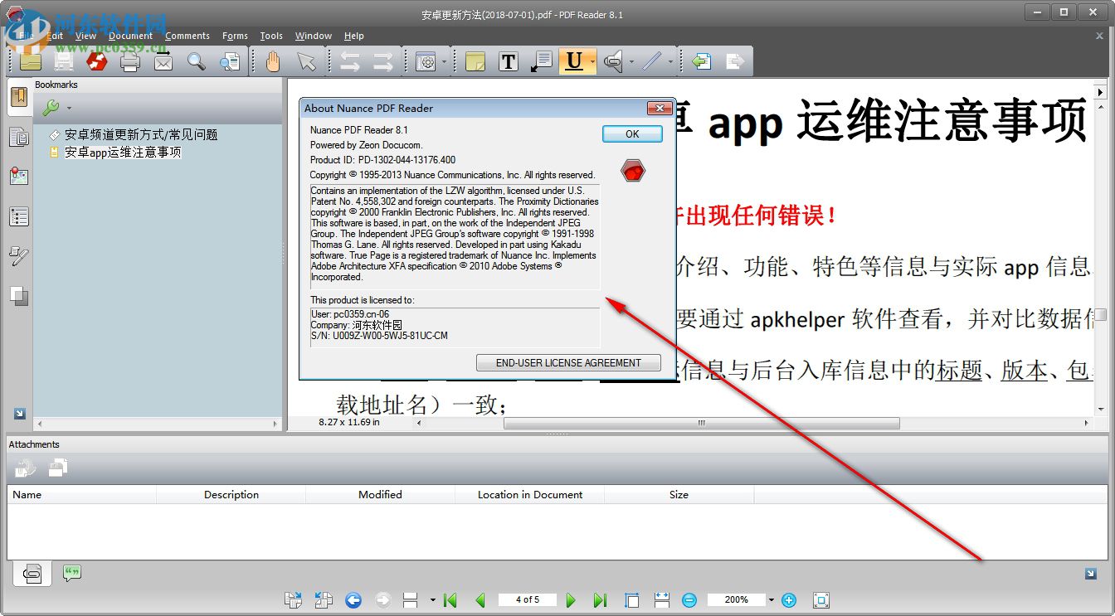Click the document horizontal scrollbar thumb

701,423
